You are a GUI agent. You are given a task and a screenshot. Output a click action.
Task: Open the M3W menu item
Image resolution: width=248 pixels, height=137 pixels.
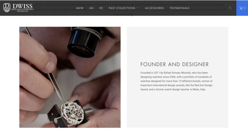(80, 8)
